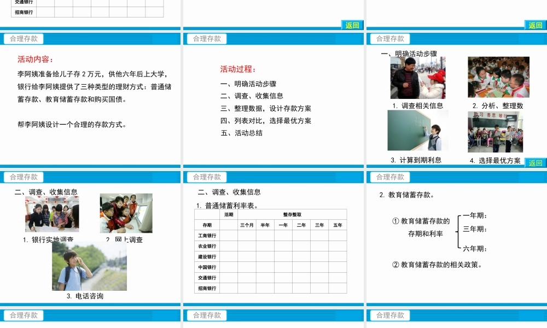Click the 三个月 column header
Screen dimensions: 547x328
click(247, 225)
